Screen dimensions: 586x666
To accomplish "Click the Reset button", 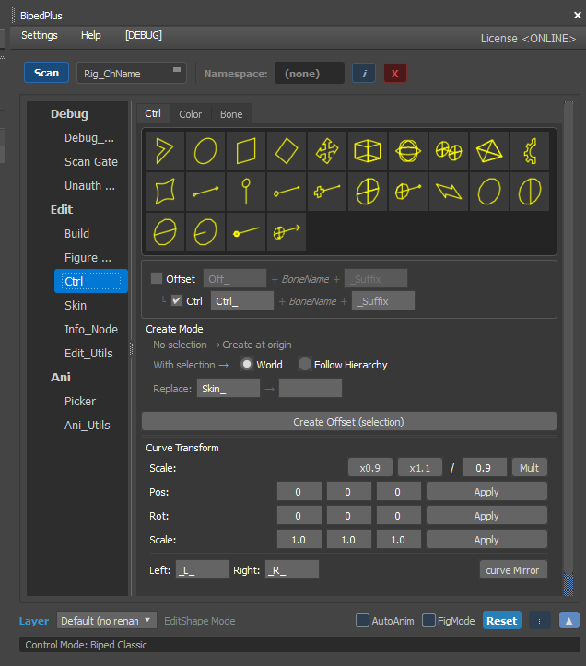I will coord(502,621).
